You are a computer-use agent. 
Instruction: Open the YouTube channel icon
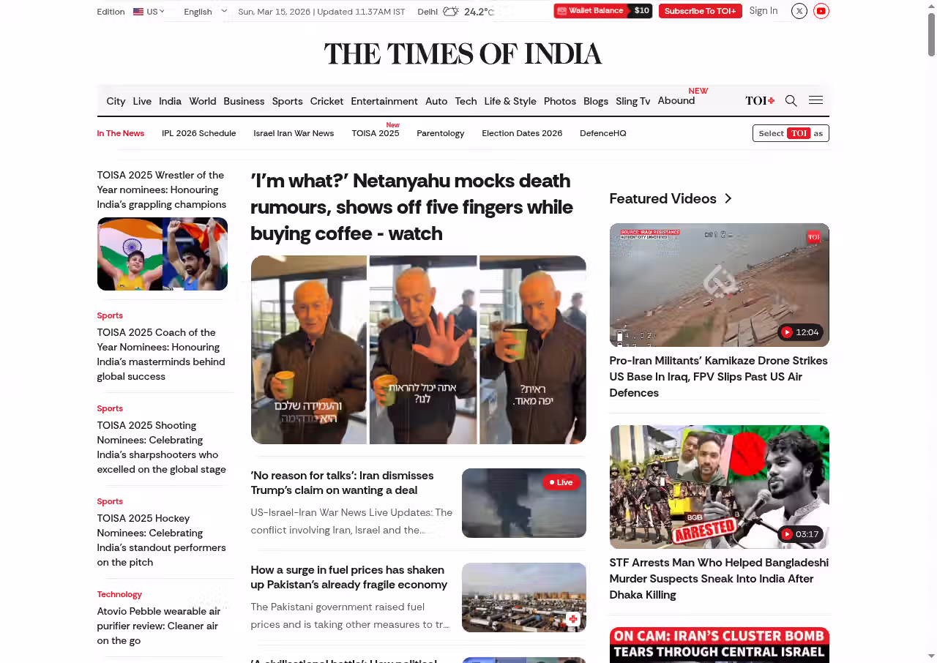click(821, 11)
